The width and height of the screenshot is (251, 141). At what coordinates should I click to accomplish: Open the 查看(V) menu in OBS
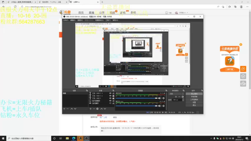pos(80,20)
